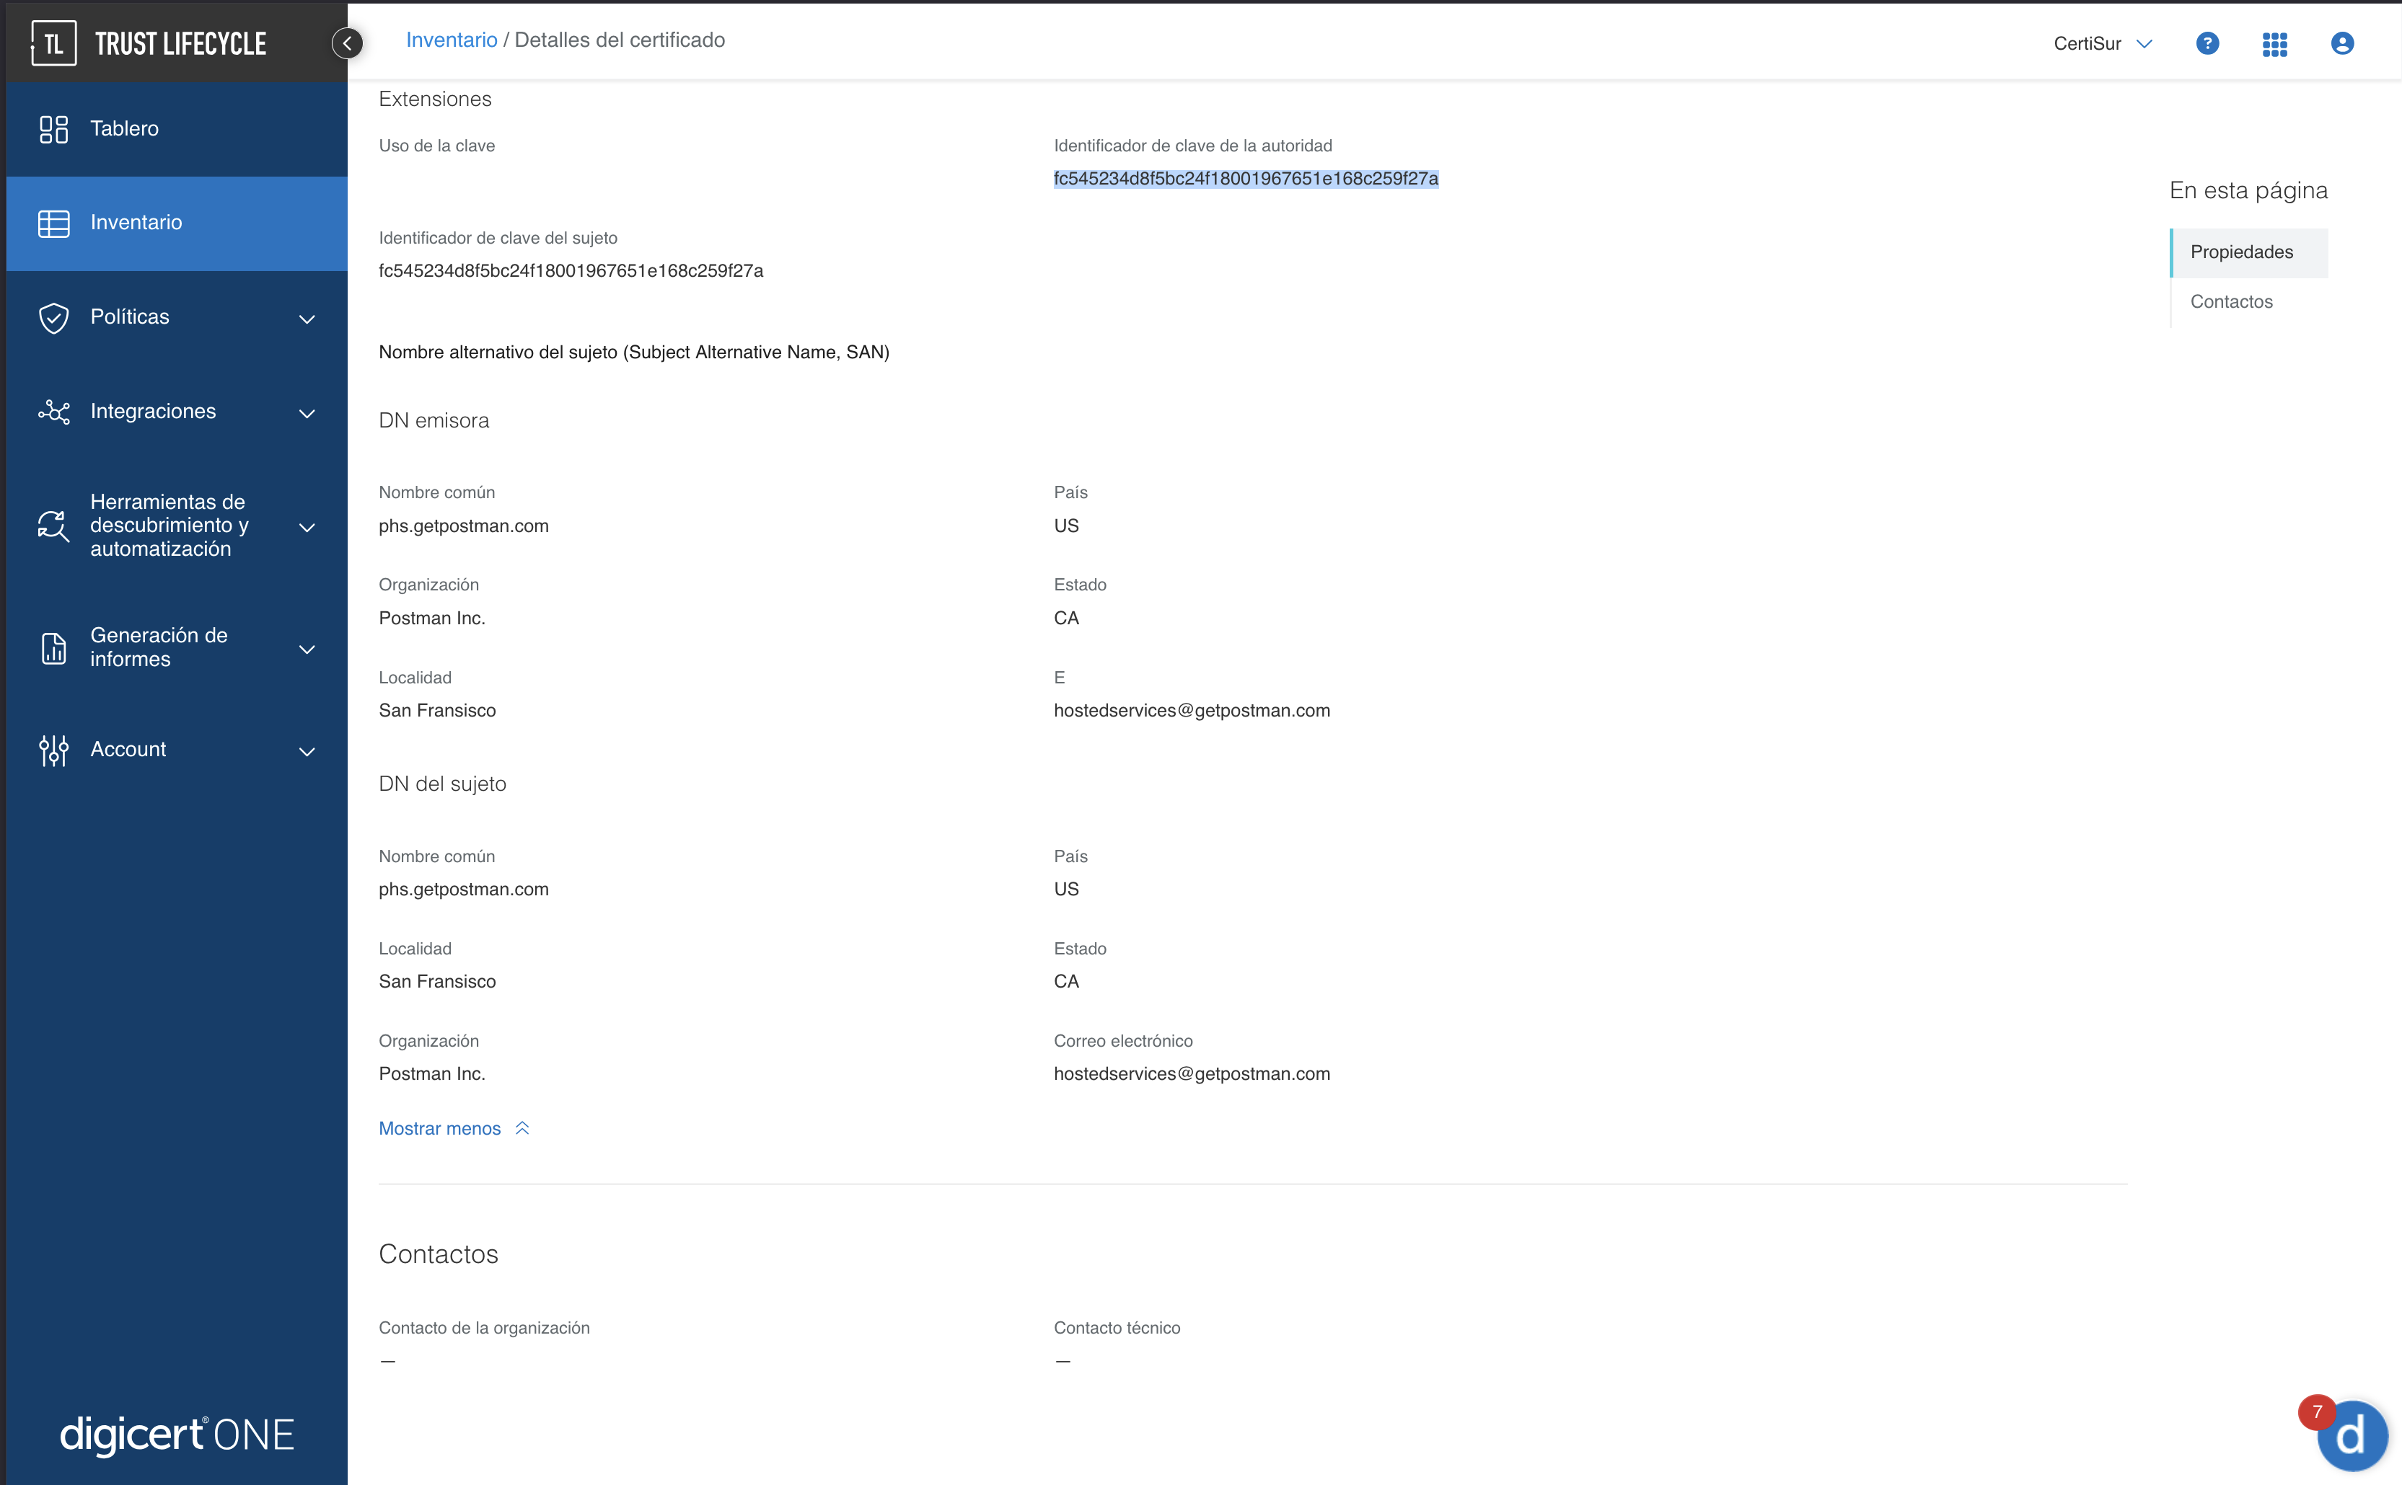Go to Tablero in sidebar
The image size is (2402, 1485).
(x=177, y=128)
